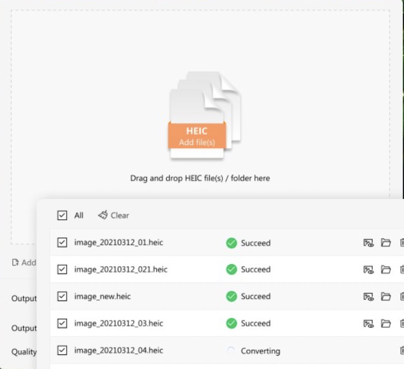Open output folder for image_20210312_03.heic
Screen dimensions: 404x369
point(385,323)
